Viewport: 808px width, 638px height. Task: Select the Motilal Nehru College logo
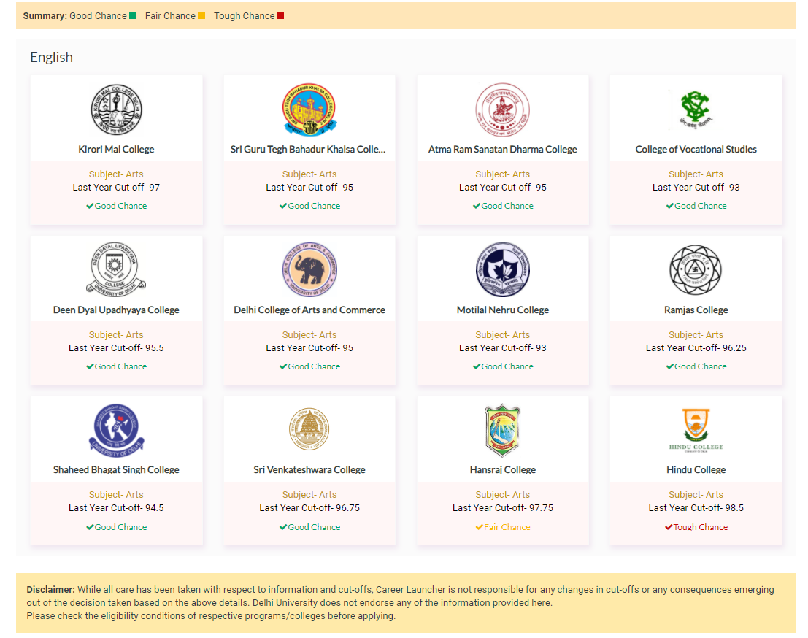(x=502, y=270)
